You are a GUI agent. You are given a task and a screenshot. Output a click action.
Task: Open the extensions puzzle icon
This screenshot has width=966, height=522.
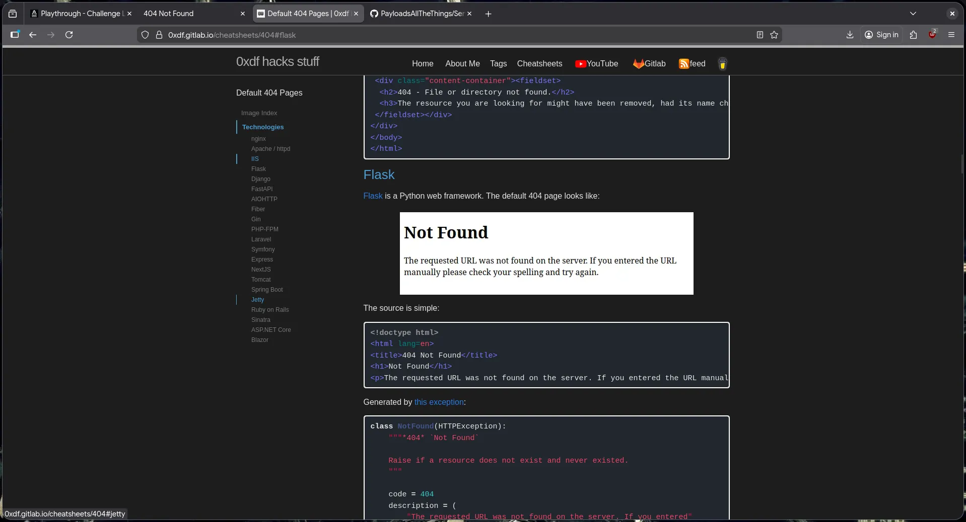click(x=914, y=35)
